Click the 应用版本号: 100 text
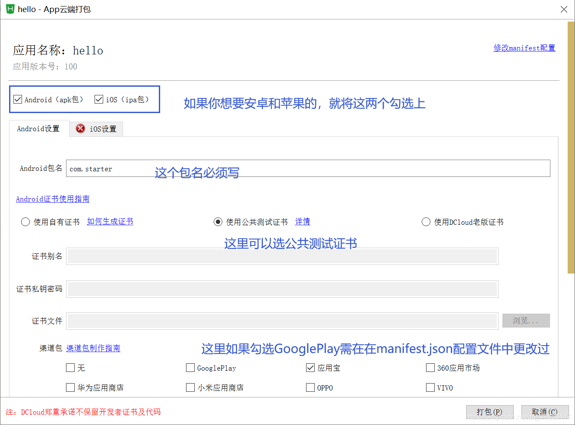Image resolution: width=575 pixels, height=425 pixels. pyautogui.click(x=45, y=66)
